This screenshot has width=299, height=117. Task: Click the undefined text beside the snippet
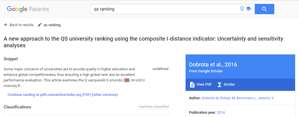pyautogui.click(x=160, y=69)
